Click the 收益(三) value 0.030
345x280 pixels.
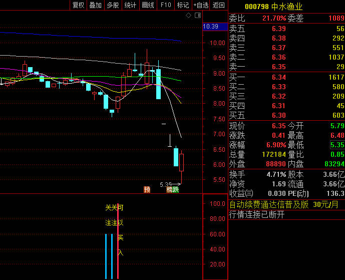point(277,194)
